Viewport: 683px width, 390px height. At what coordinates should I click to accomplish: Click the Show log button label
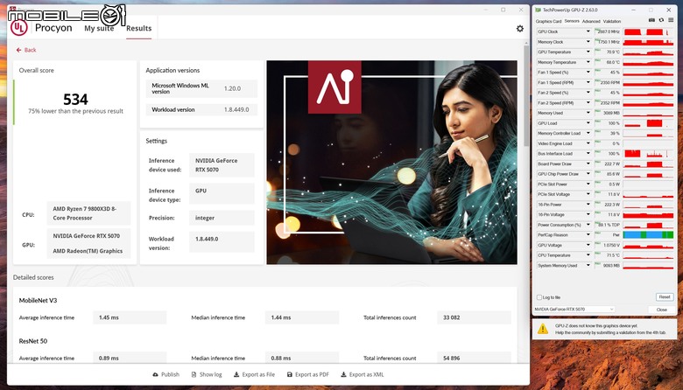point(211,374)
